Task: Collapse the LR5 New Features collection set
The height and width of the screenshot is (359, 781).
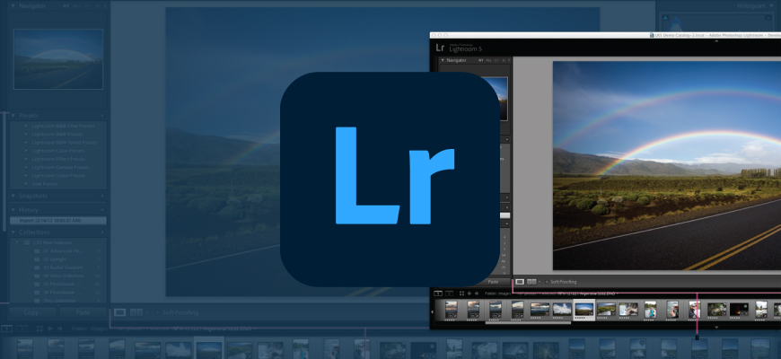Action: (x=17, y=242)
